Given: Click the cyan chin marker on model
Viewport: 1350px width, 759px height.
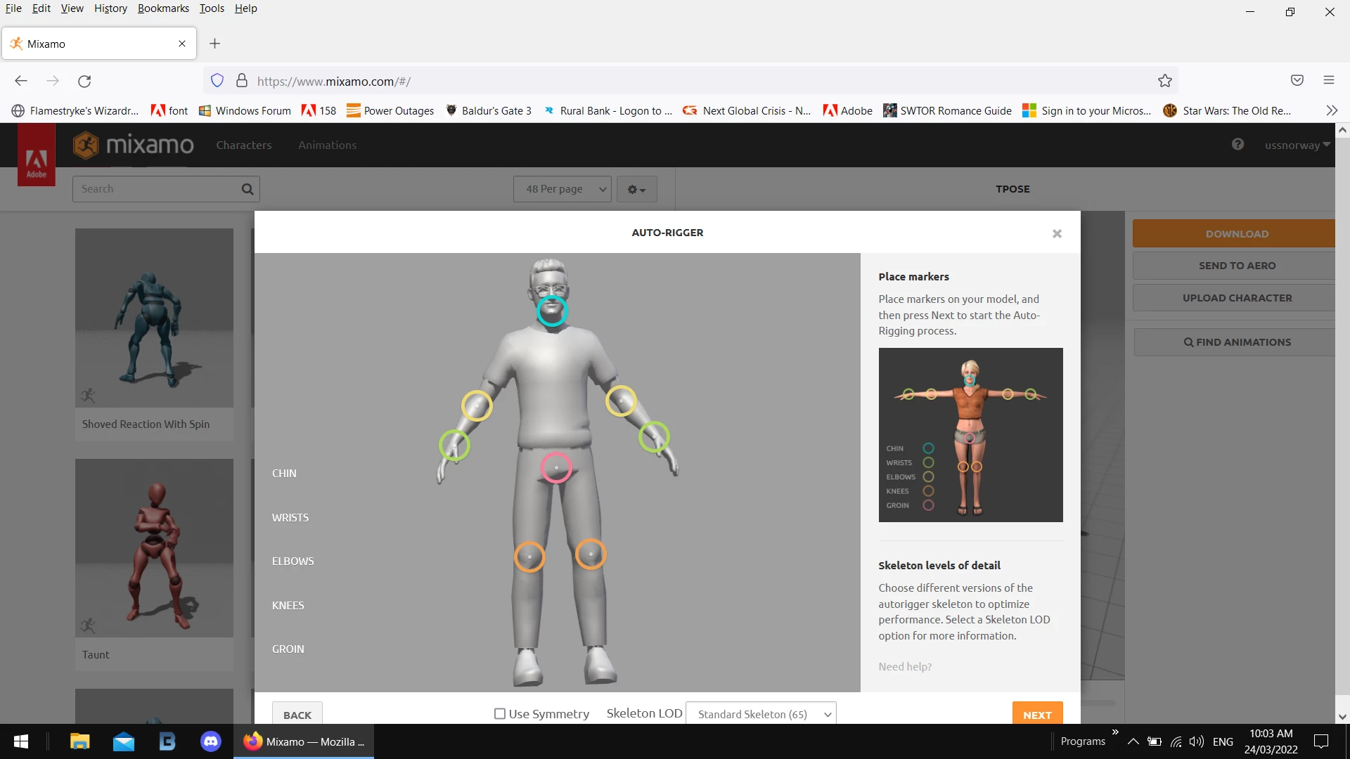Looking at the screenshot, I should pos(552,311).
